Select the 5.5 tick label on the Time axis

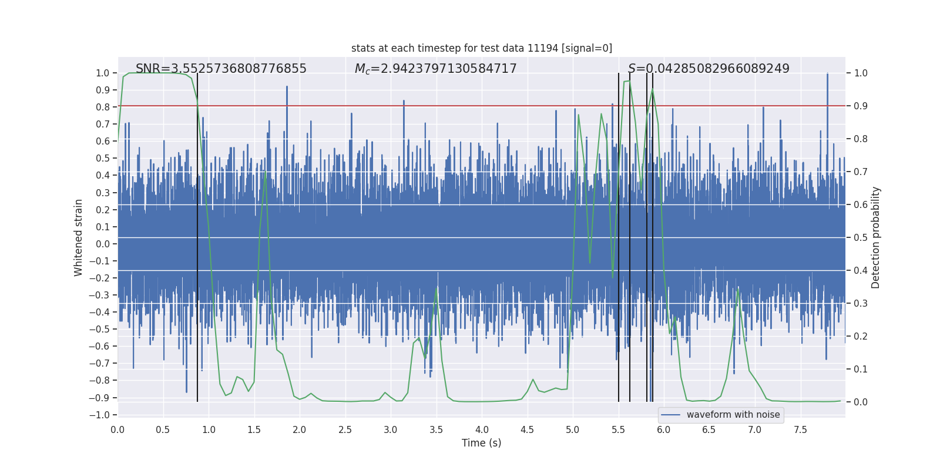point(618,429)
